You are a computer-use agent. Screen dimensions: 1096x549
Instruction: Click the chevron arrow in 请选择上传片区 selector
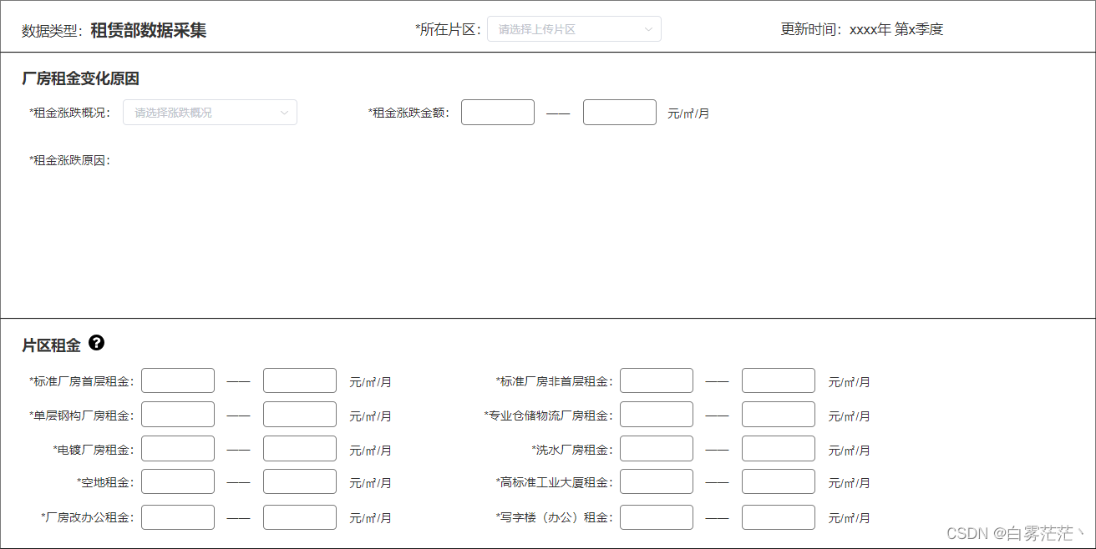648,29
